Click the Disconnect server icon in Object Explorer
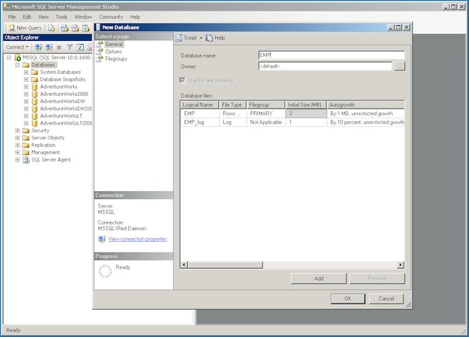Image resolution: width=469 pixels, height=337 pixels. (49, 47)
